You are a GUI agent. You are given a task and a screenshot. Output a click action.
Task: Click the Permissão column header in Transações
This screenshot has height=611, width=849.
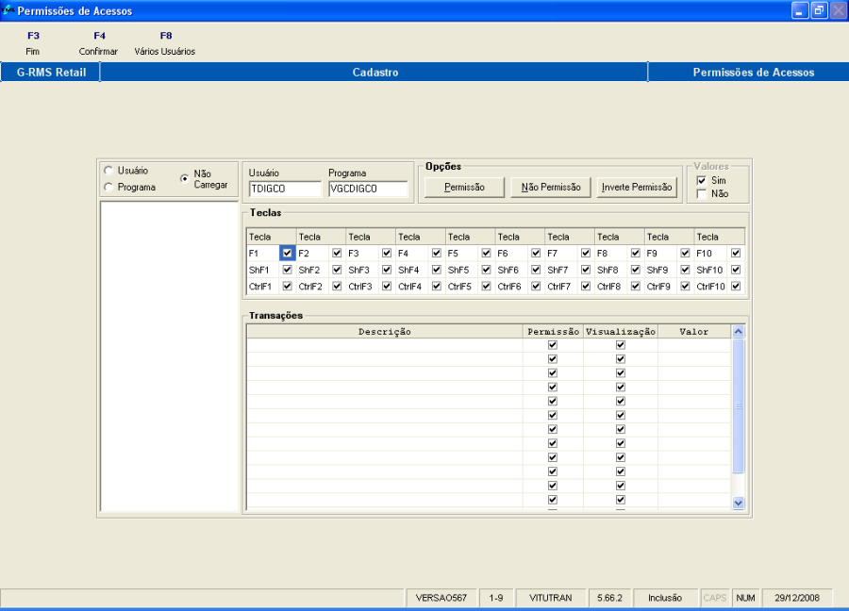[553, 332]
